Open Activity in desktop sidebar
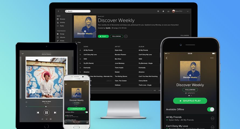Viewport: 240px width, 129px height. pos(61,22)
